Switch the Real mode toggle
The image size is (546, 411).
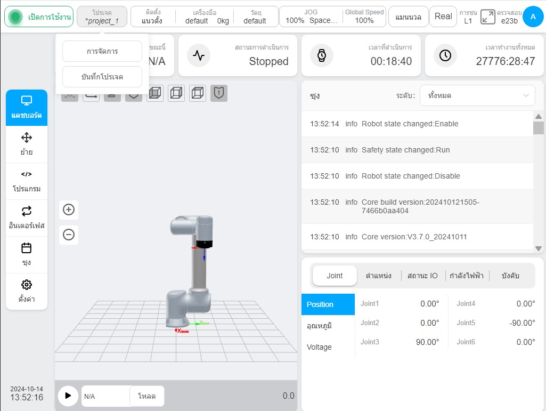click(443, 17)
